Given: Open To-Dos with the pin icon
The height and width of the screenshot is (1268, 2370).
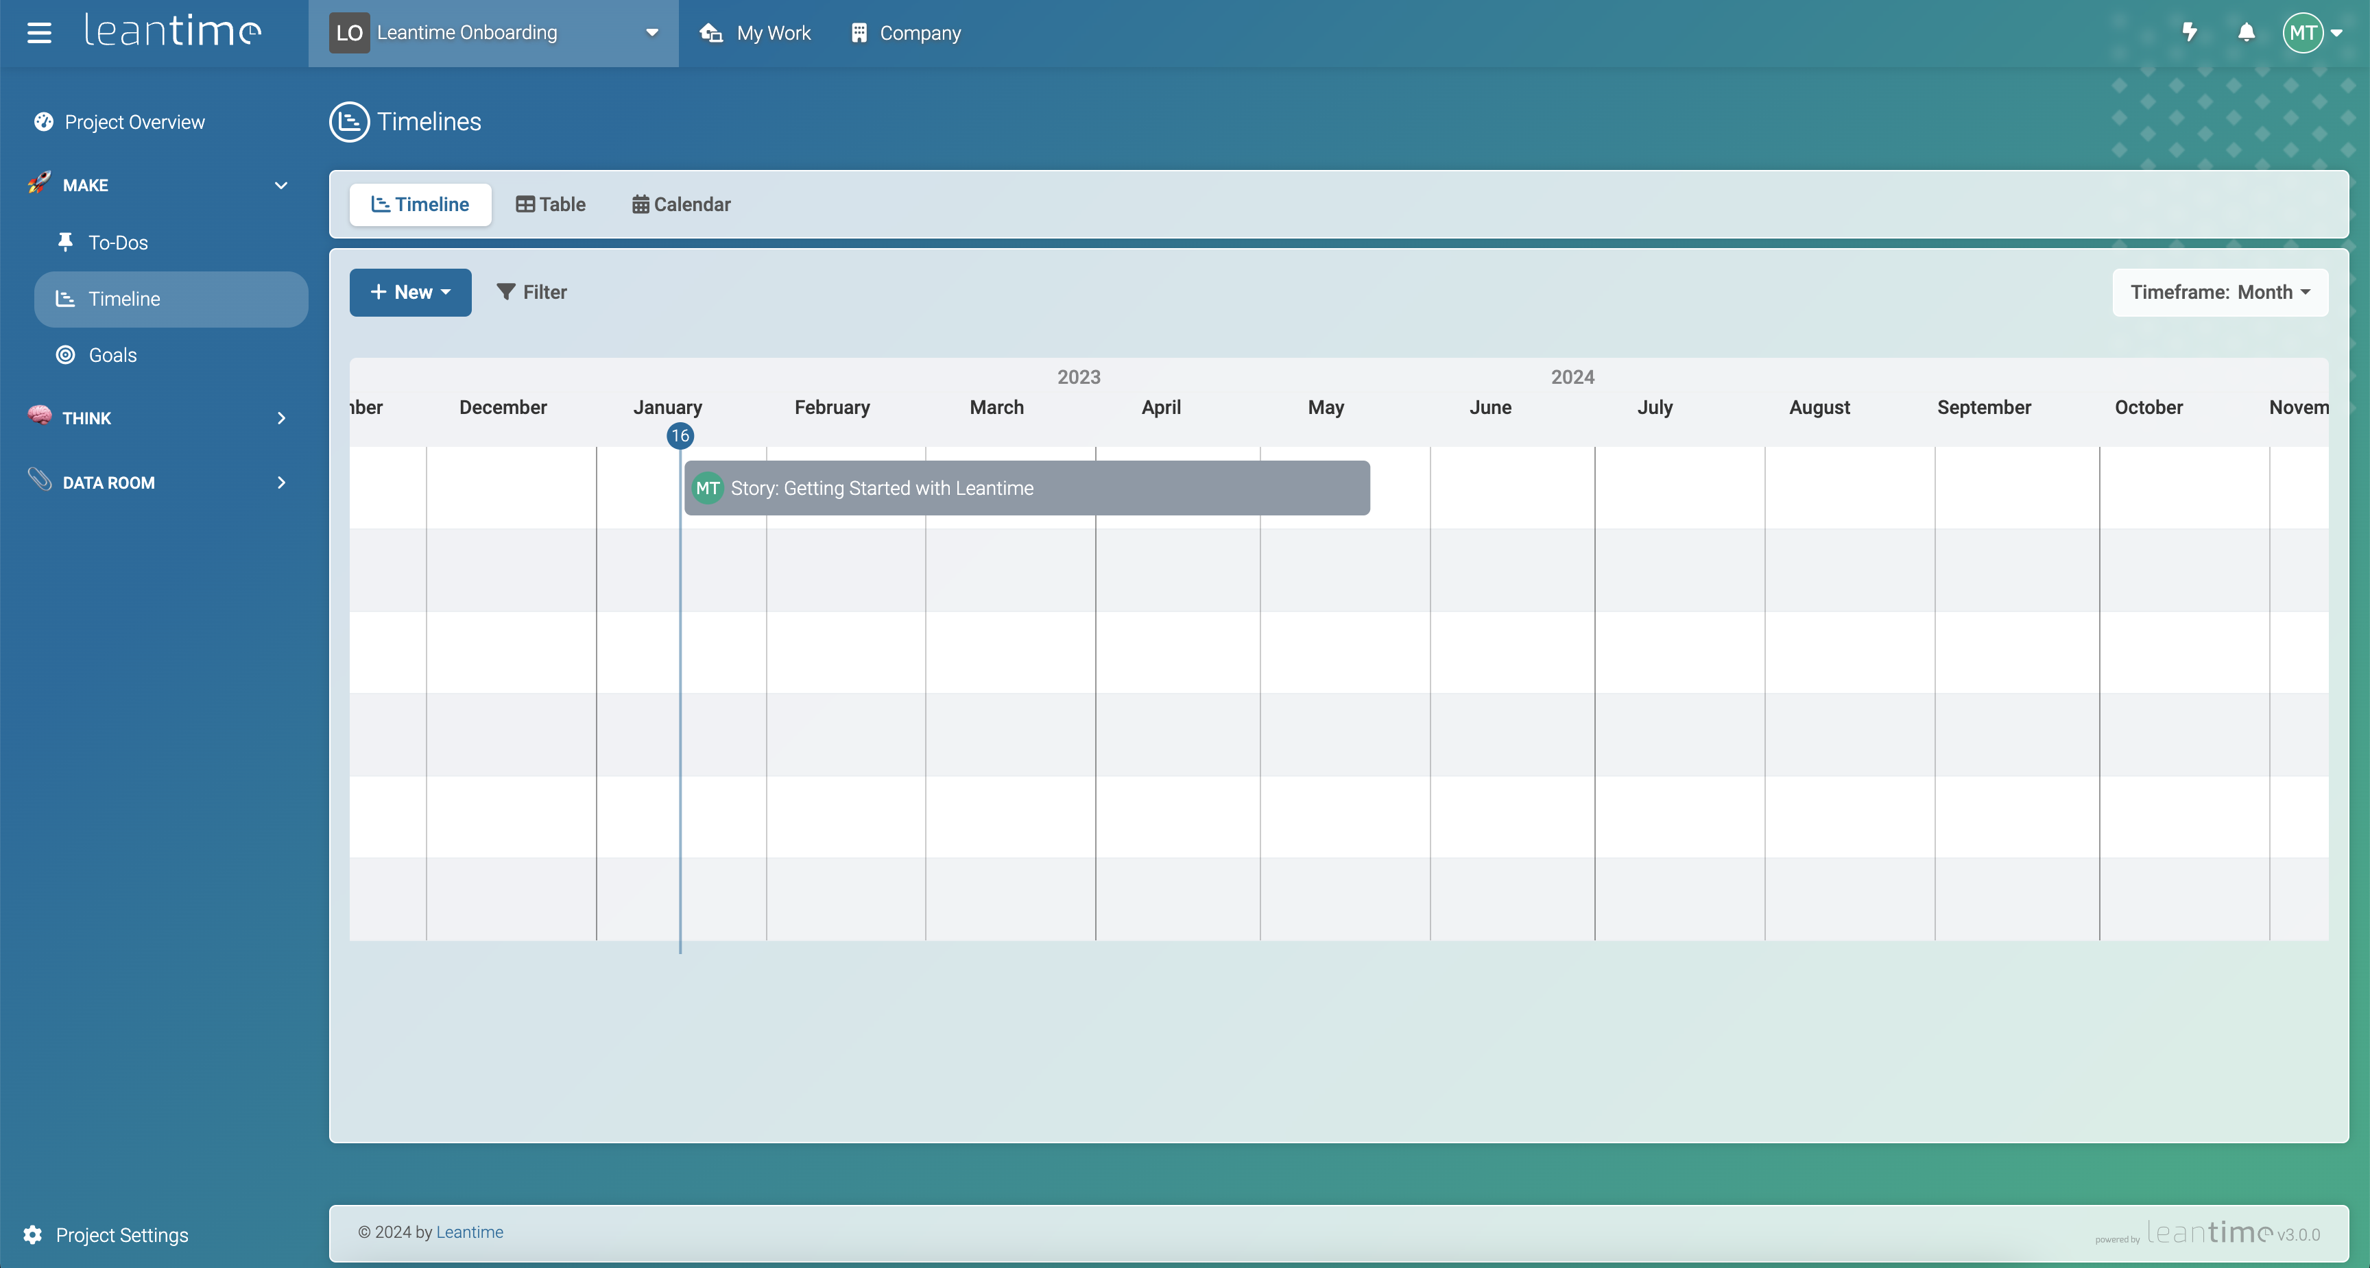Looking at the screenshot, I should pos(65,243).
